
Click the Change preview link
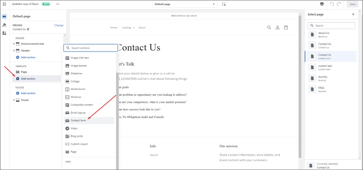59,25
